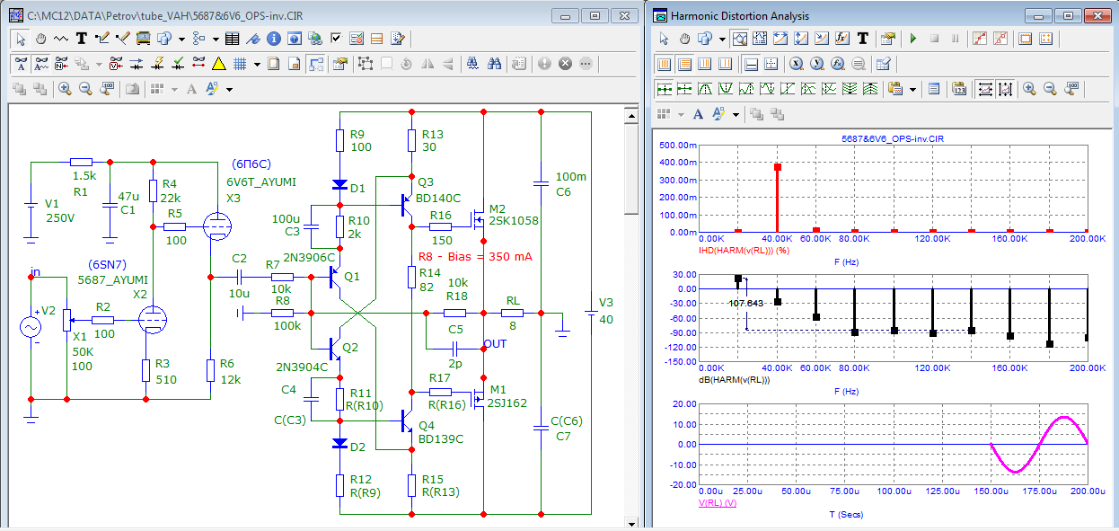Choose the bold T Text tool in schematic toolbar
This screenshot has width=1119, height=531.
(82, 39)
